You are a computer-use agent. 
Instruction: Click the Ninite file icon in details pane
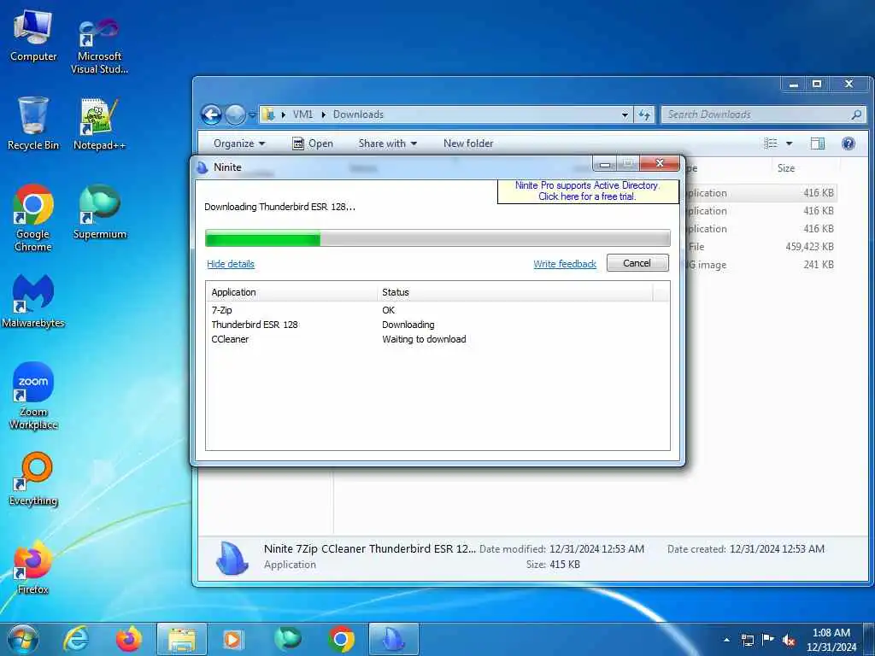tap(232, 557)
